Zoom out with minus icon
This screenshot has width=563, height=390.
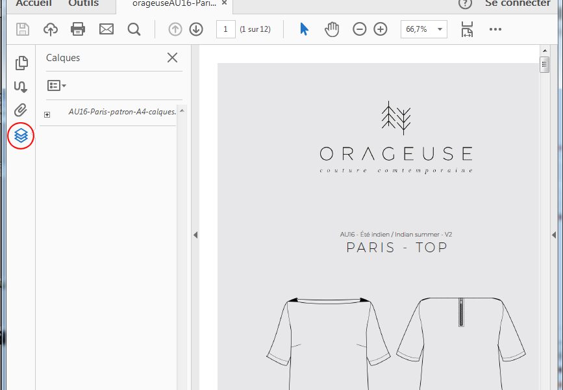359,29
